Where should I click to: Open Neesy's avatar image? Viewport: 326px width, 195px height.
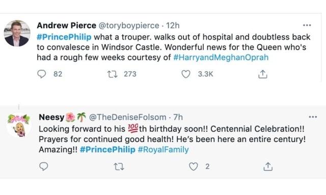pos(19,125)
